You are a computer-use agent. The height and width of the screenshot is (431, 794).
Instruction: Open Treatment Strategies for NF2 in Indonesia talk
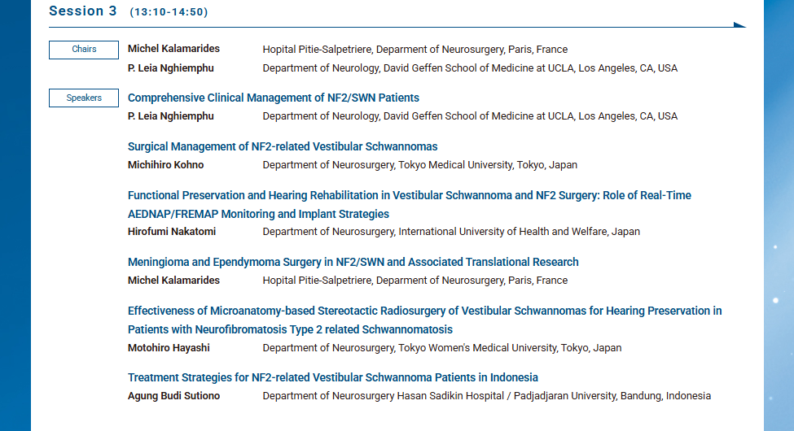tap(333, 377)
